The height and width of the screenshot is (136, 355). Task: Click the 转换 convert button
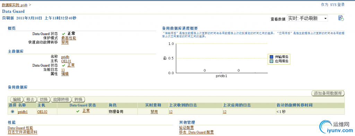tap(79, 99)
